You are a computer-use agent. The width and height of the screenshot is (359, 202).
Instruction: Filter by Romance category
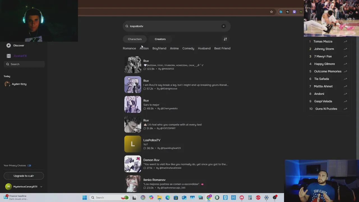click(x=129, y=48)
